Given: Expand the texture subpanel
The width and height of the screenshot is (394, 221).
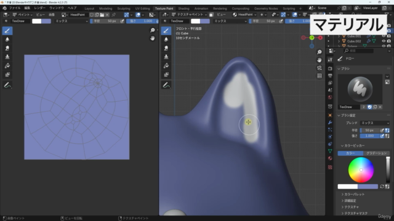Looking at the screenshot, I should (x=342, y=207).
